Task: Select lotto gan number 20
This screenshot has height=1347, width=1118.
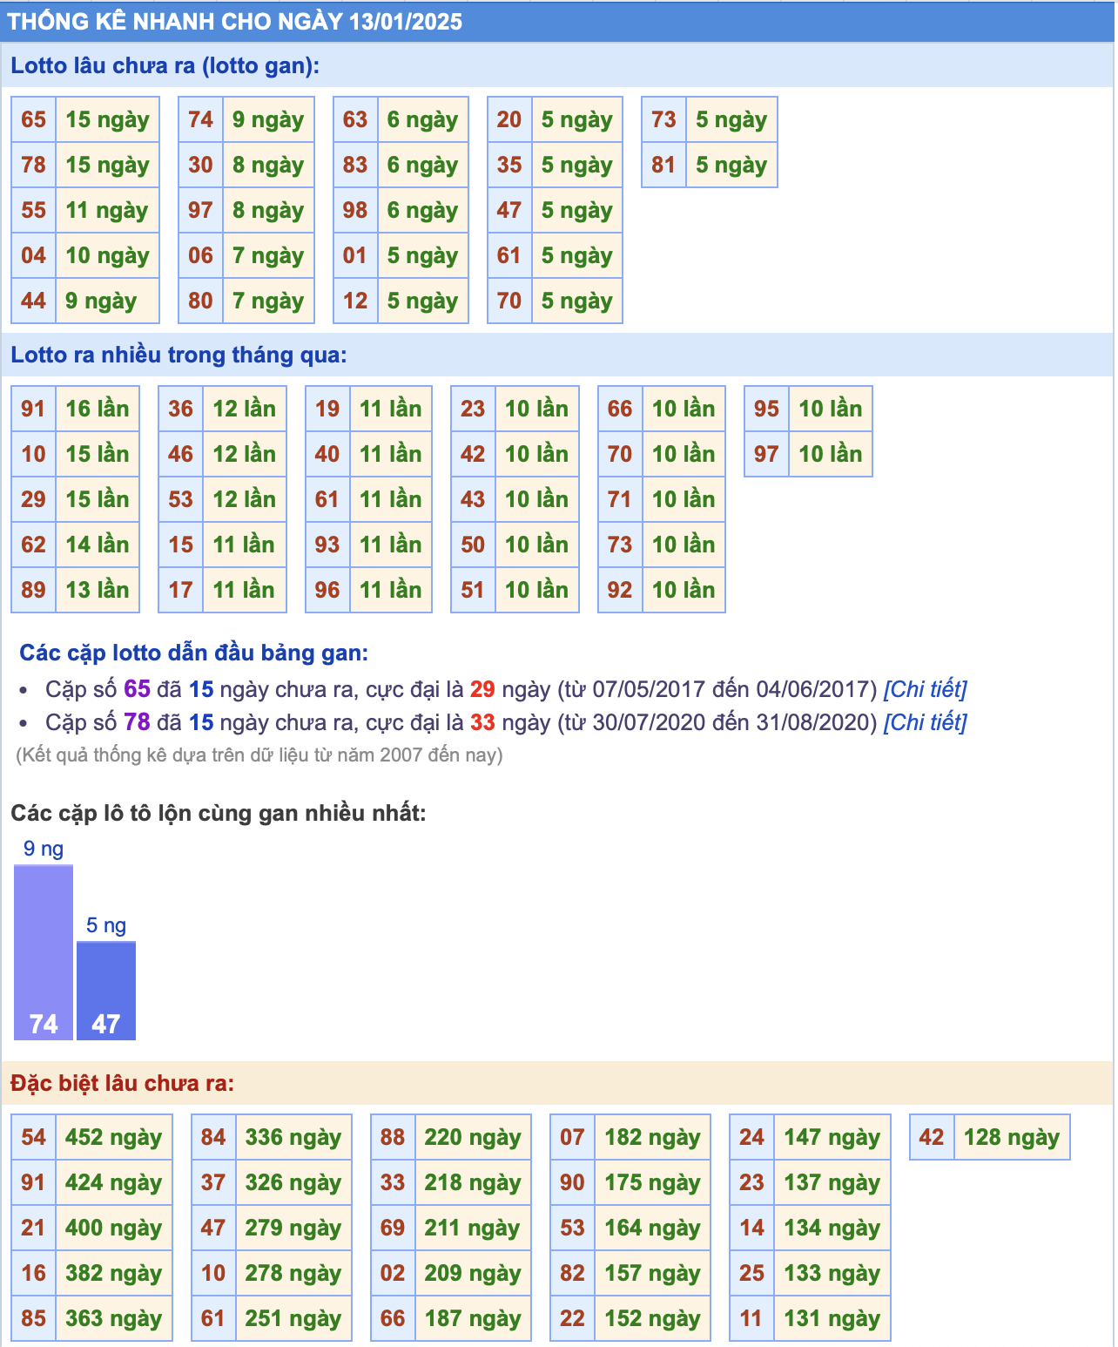Action: click(x=509, y=119)
